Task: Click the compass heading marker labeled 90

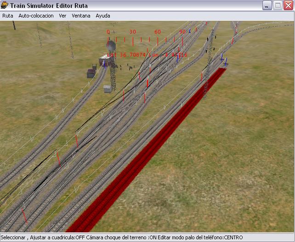Action: [182, 32]
